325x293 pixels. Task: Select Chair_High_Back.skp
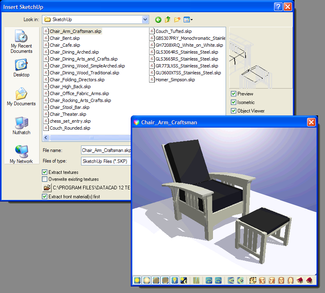pyautogui.click(x=67, y=87)
